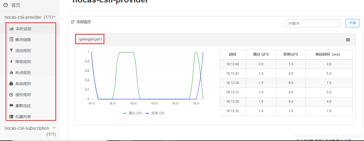Select the 18:13:37 time cell

[233, 92]
